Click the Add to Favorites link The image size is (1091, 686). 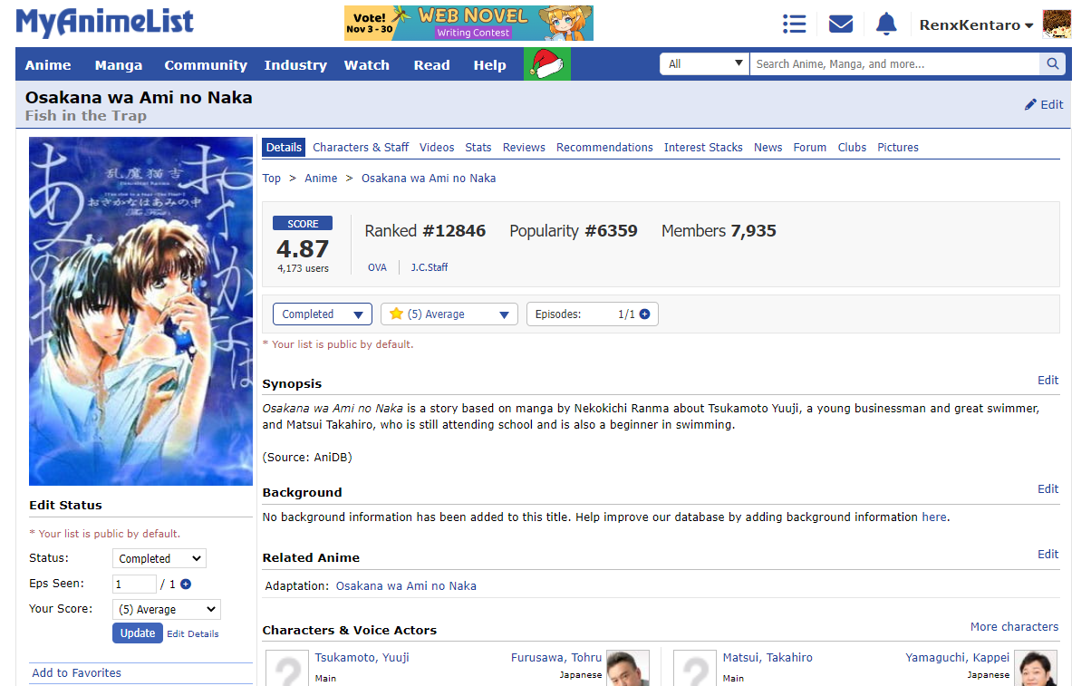pos(76,673)
